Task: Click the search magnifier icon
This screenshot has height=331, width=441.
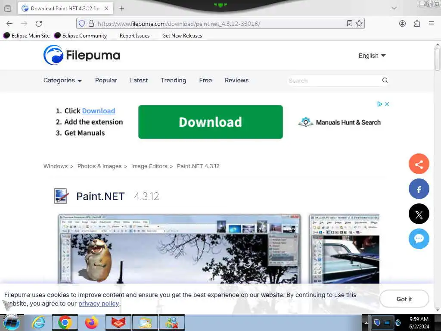Action: point(385,80)
